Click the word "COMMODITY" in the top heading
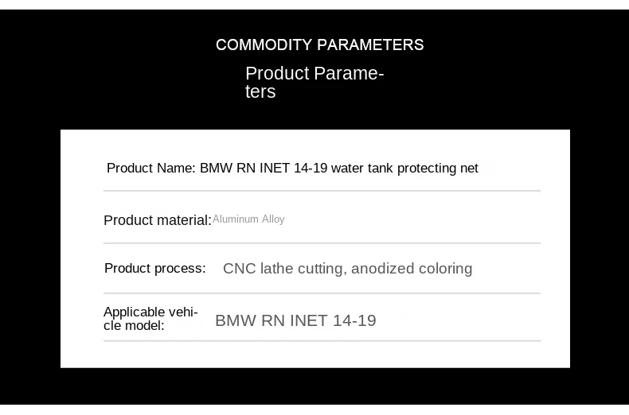This screenshot has width=629, height=415. 264,45
